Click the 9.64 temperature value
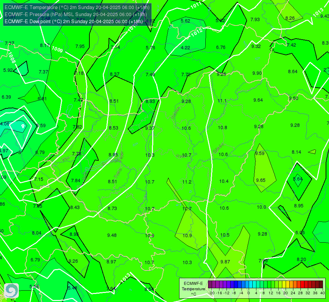The height and width of the screenshot is (302, 329). pyautogui.click(x=258, y=100)
